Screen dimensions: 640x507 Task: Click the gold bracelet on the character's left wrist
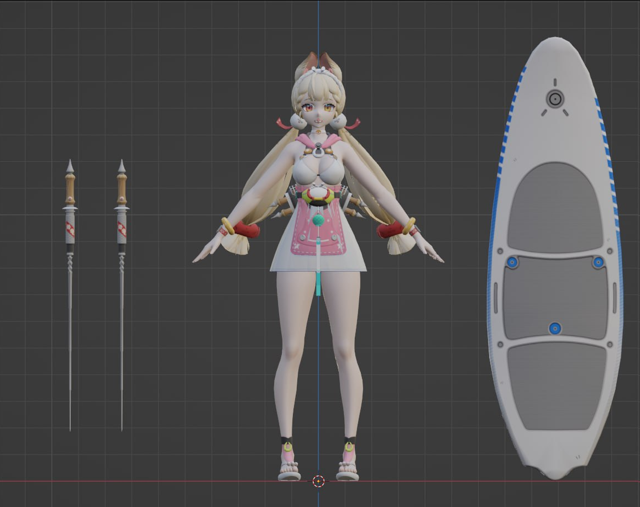(408, 226)
